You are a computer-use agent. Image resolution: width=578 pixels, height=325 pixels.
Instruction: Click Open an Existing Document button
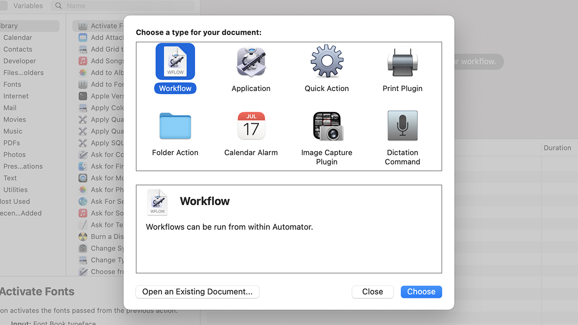[x=197, y=292]
